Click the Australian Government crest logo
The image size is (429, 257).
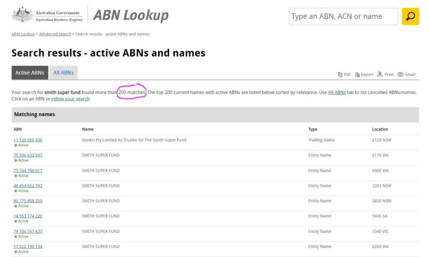pos(23,14)
